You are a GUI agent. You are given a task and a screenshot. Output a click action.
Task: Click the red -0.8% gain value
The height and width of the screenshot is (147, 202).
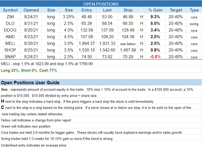[155, 57]
